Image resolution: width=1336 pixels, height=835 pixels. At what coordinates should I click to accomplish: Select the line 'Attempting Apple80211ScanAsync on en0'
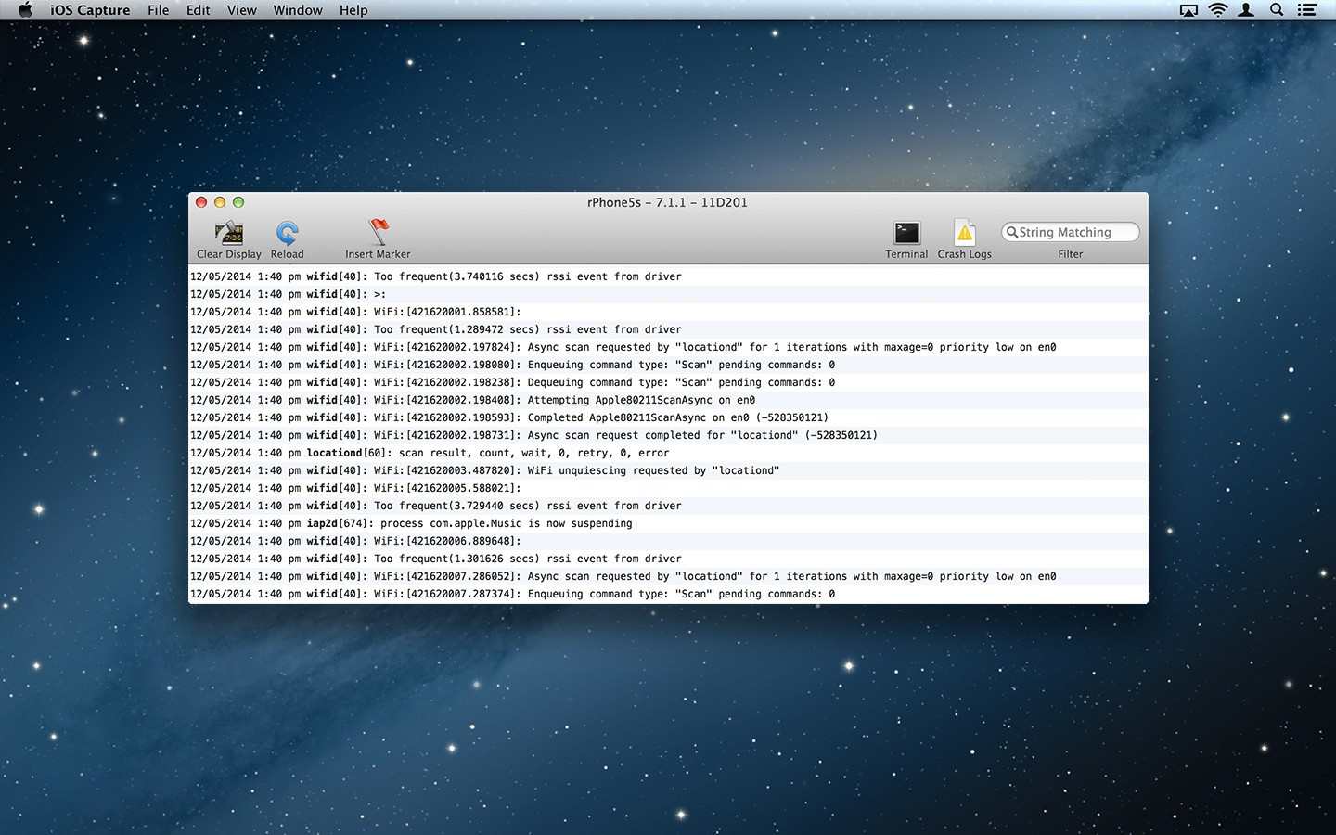pos(668,400)
